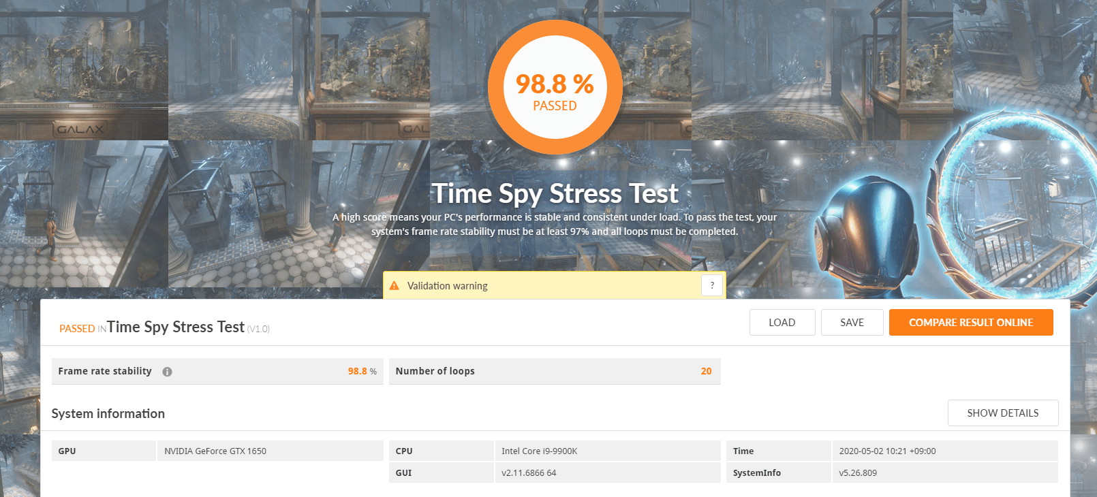Select the Time Spy Stress Test hero title

click(555, 193)
